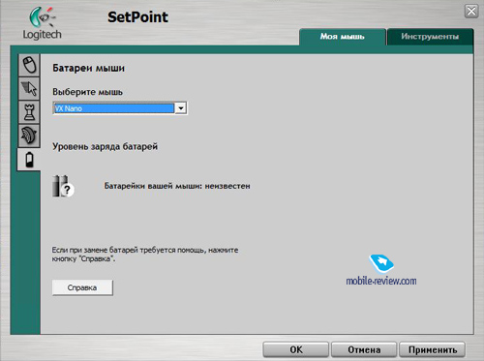Open the battery sidebar icon
Image resolution: width=484 pixels, height=361 pixels.
point(29,160)
